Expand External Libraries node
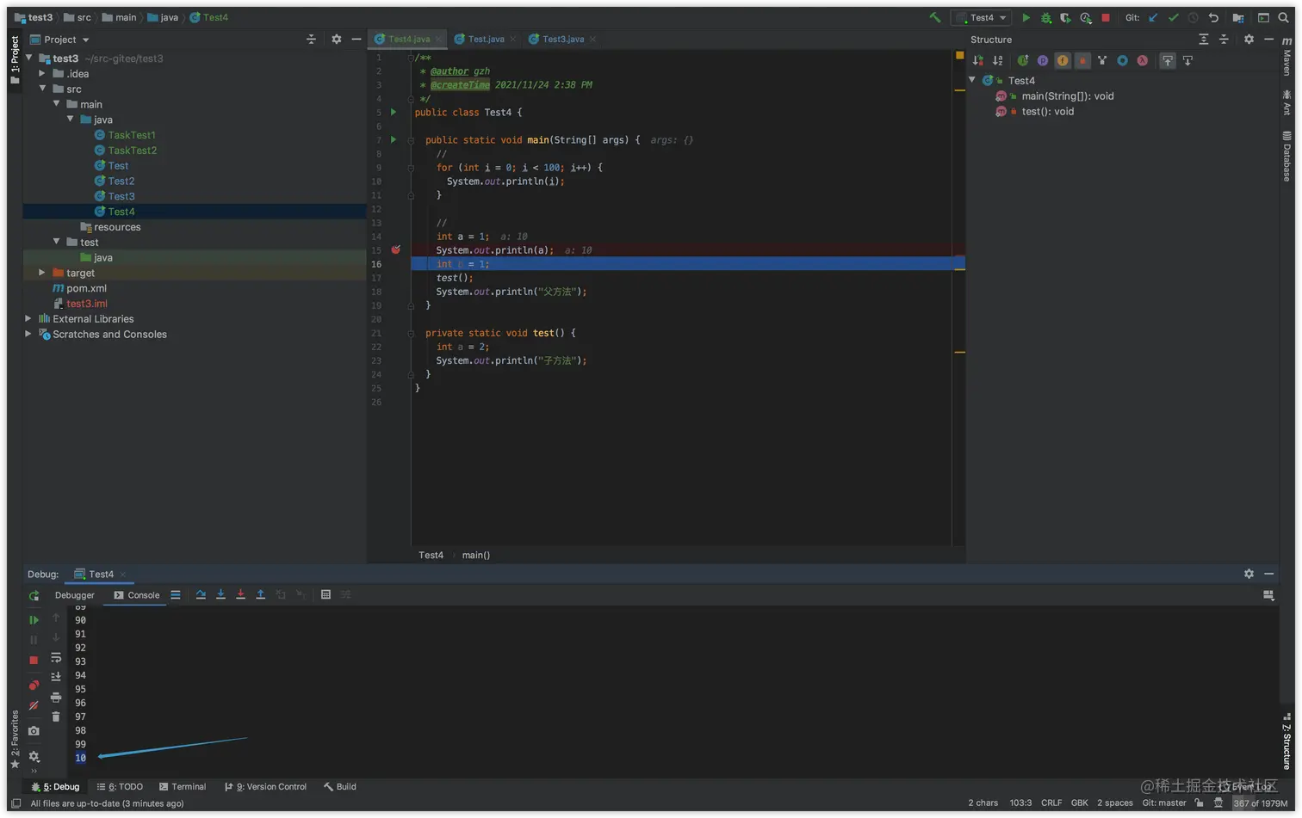 click(28, 318)
